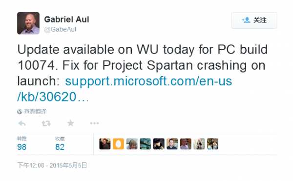Select the avatar left of the orange egg's neighbor with gray hair

click(x=118, y=144)
